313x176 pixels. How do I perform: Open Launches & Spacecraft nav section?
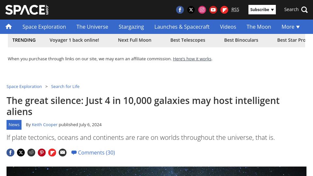(182, 27)
